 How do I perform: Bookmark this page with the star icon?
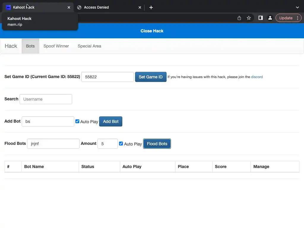pos(249,18)
